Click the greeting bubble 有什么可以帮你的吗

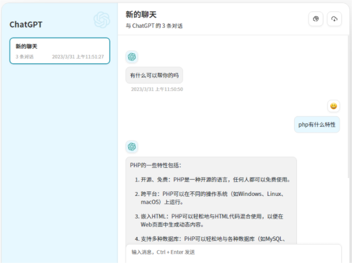click(x=154, y=75)
